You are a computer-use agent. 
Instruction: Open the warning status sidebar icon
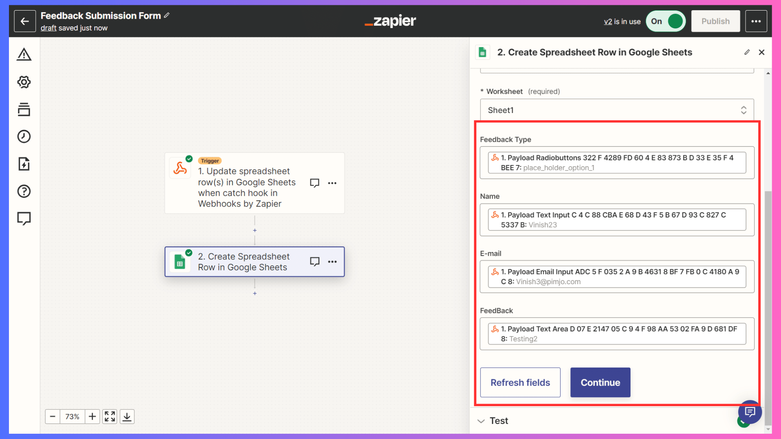[x=24, y=54]
